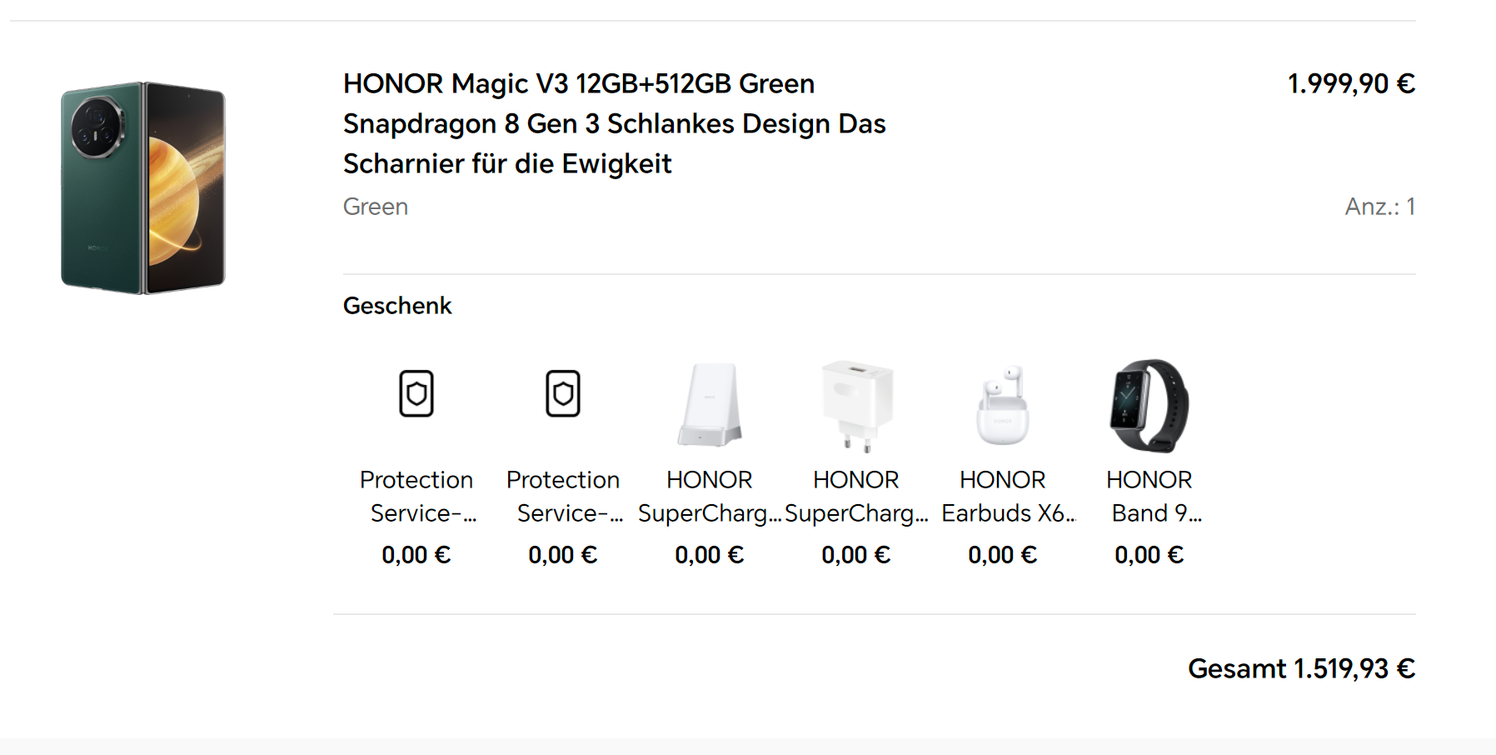1496x755 pixels.
Task: Click the 0,00 € price under Earbuds X6
Action: pos(1003,555)
